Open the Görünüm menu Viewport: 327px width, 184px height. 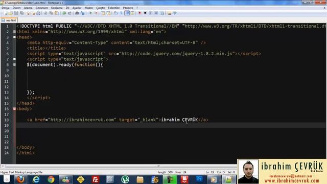point(42,8)
